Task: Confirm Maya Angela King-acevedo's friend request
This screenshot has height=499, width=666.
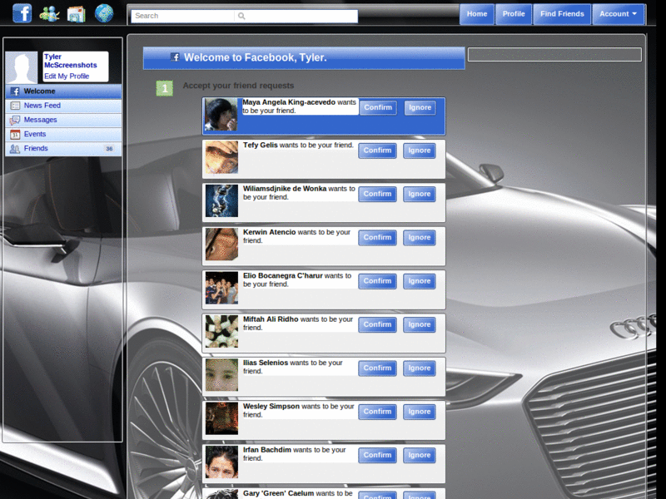Action: click(377, 107)
